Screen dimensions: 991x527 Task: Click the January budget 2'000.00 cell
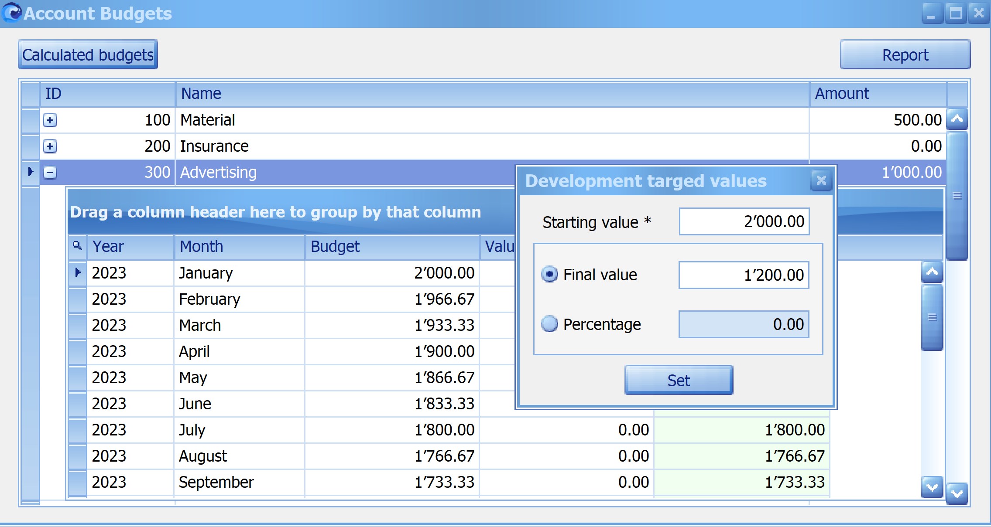point(392,273)
